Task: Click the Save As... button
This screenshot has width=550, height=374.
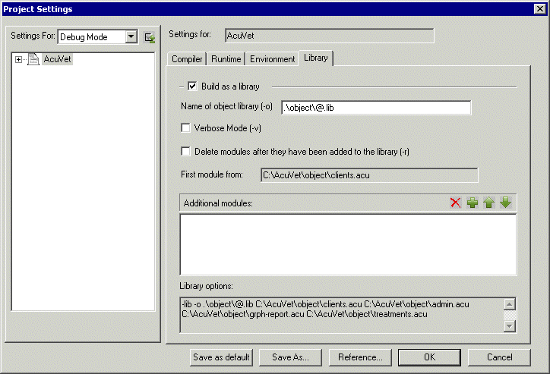Action: (x=290, y=357)
